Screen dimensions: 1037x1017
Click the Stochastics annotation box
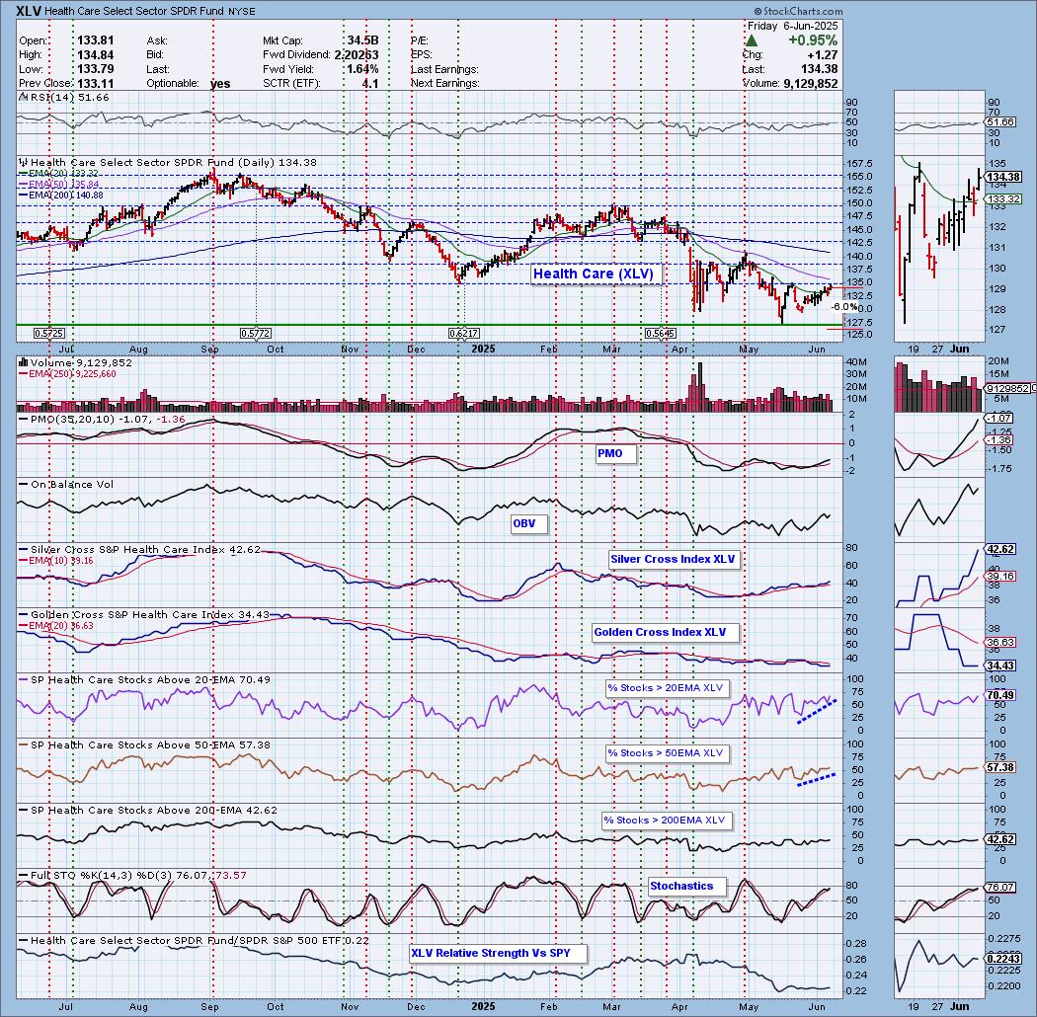(686, 886)
